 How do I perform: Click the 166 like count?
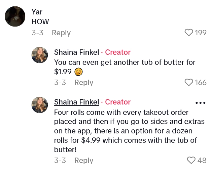(201, 82)
